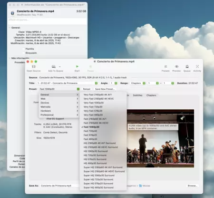214x198 pixels.
Task: Open the Angle popup selector
Action: click(x=114, y=83)
